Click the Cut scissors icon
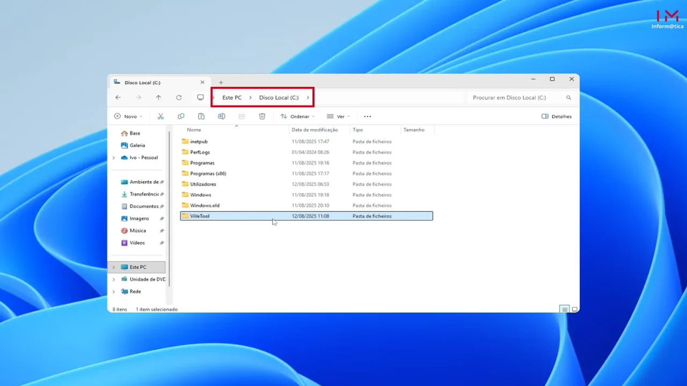Screen dimensions: 687x386 coord(160,116)
